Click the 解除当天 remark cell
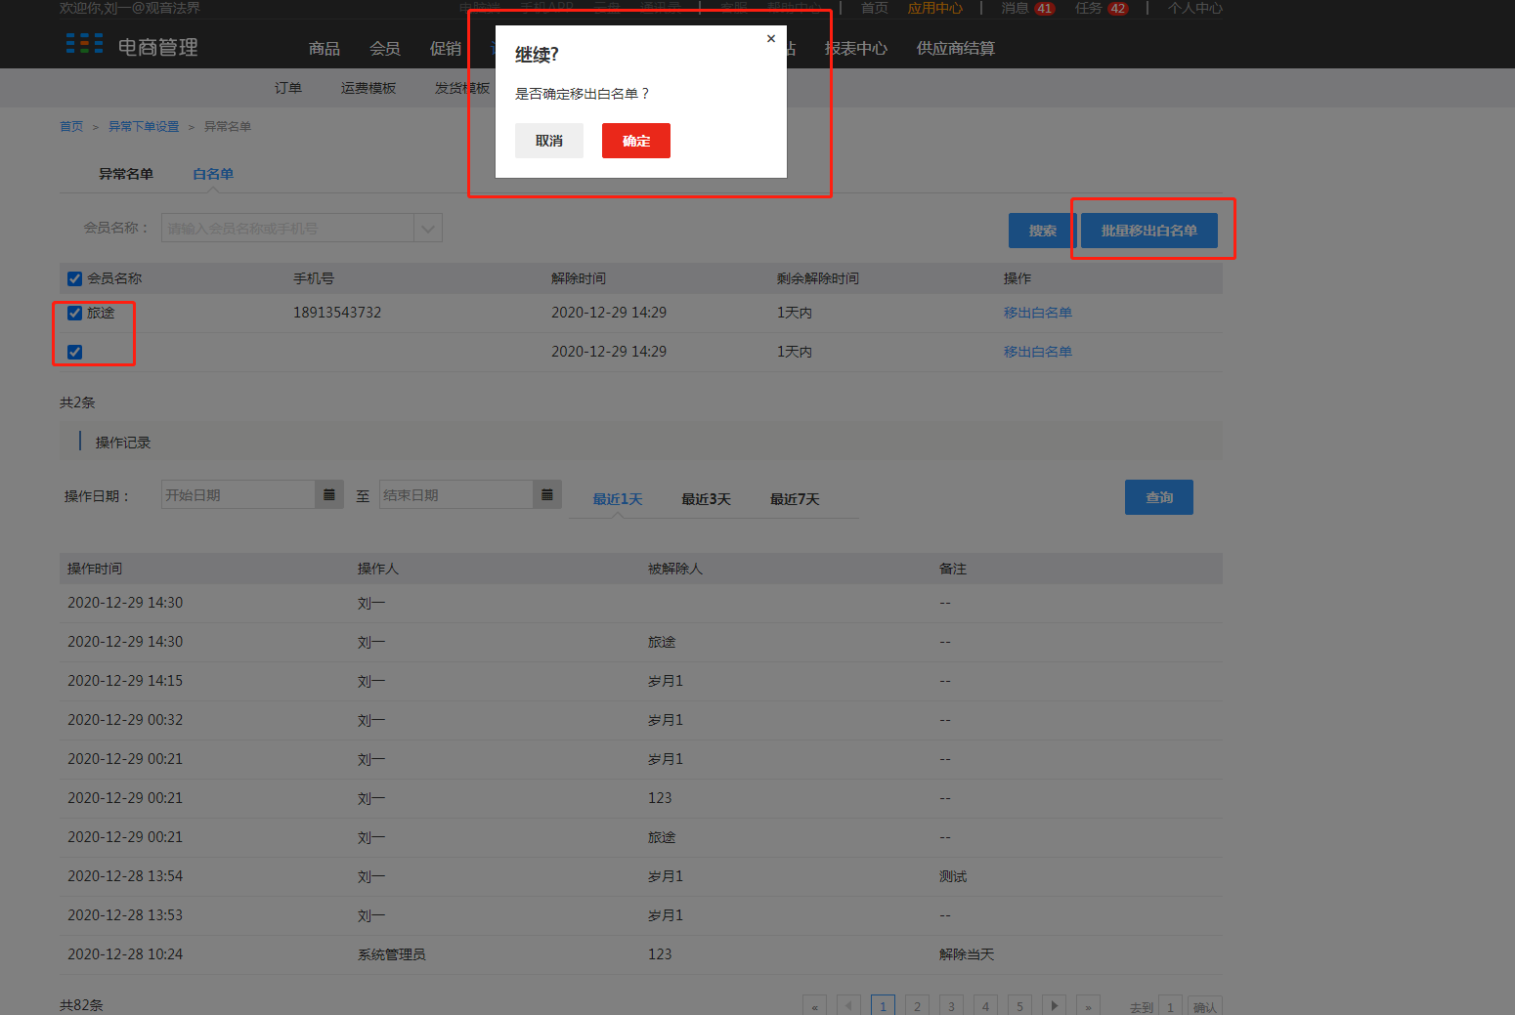 click(x=967, y=954)
